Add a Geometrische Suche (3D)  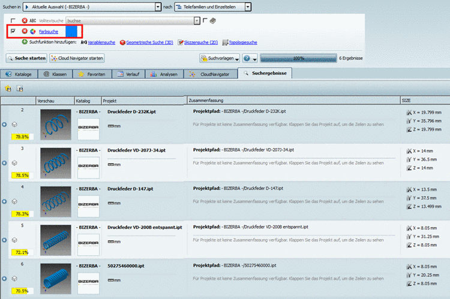[x=149, y=43]
